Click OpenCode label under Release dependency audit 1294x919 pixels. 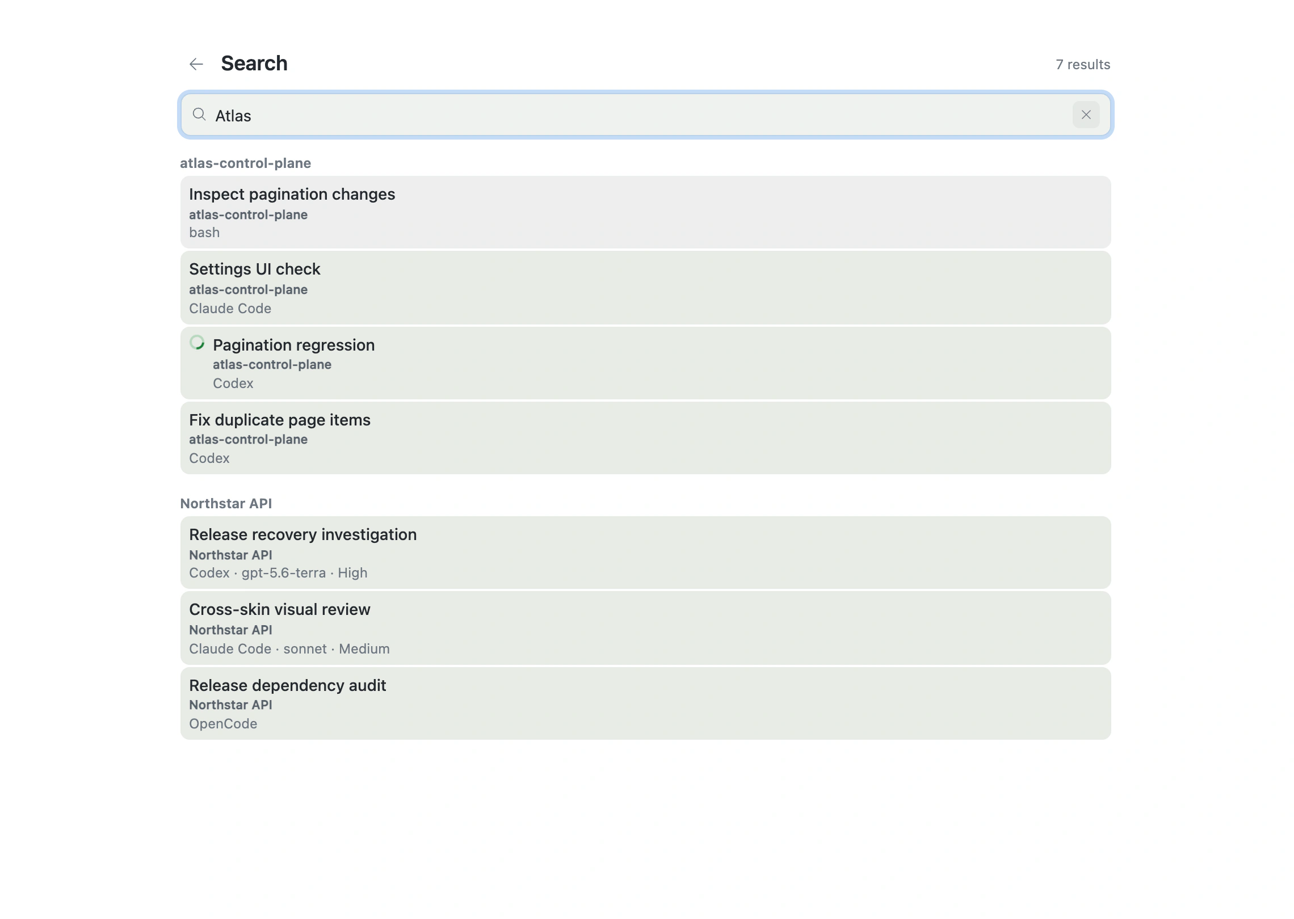point(223,724)
